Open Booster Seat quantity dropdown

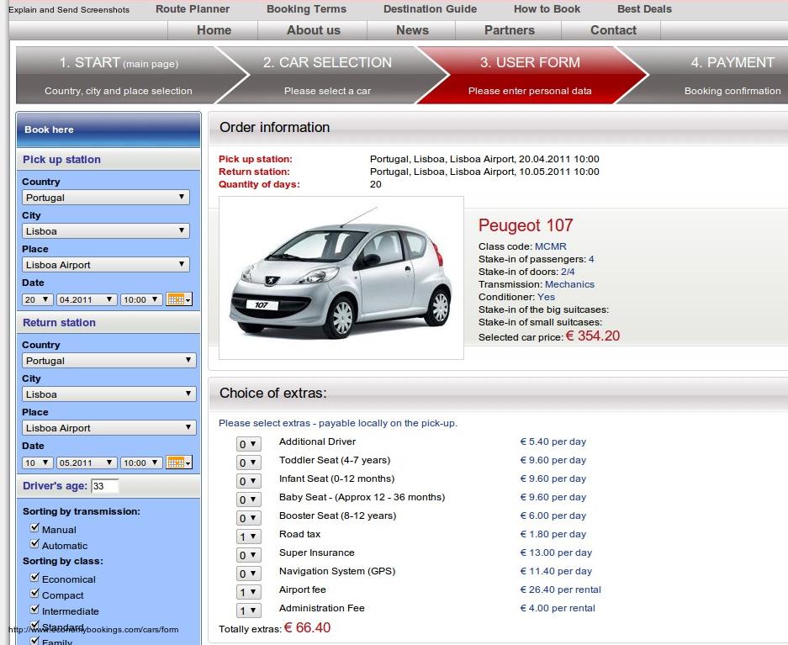tap(248, 518)
